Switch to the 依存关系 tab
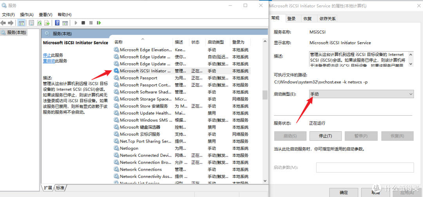Screen dimensions: 423x197 pyautogui.click(x=327, y=19)
